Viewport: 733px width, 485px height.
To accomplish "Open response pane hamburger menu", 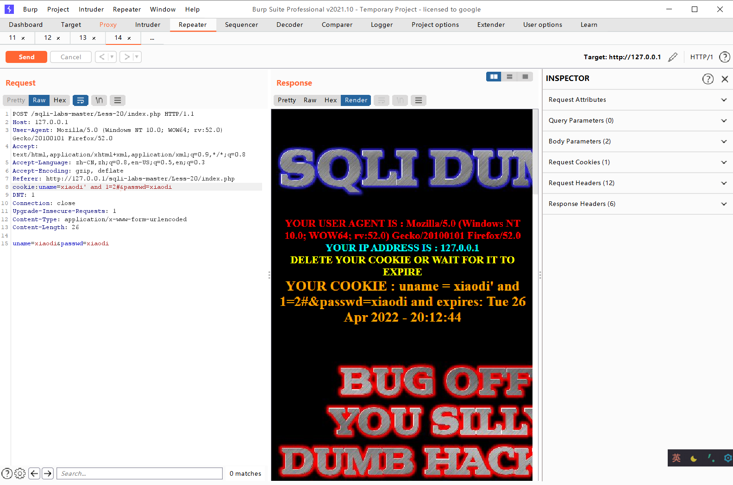I will [419, 100].
